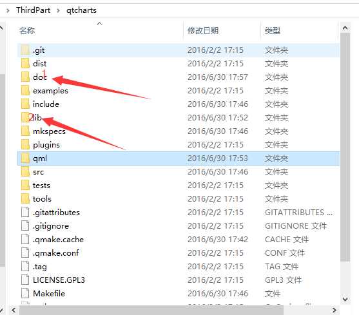The image size is (359, 315).
Task: Click the horizontal scrollbar thumb
Action: pos(151,310)
